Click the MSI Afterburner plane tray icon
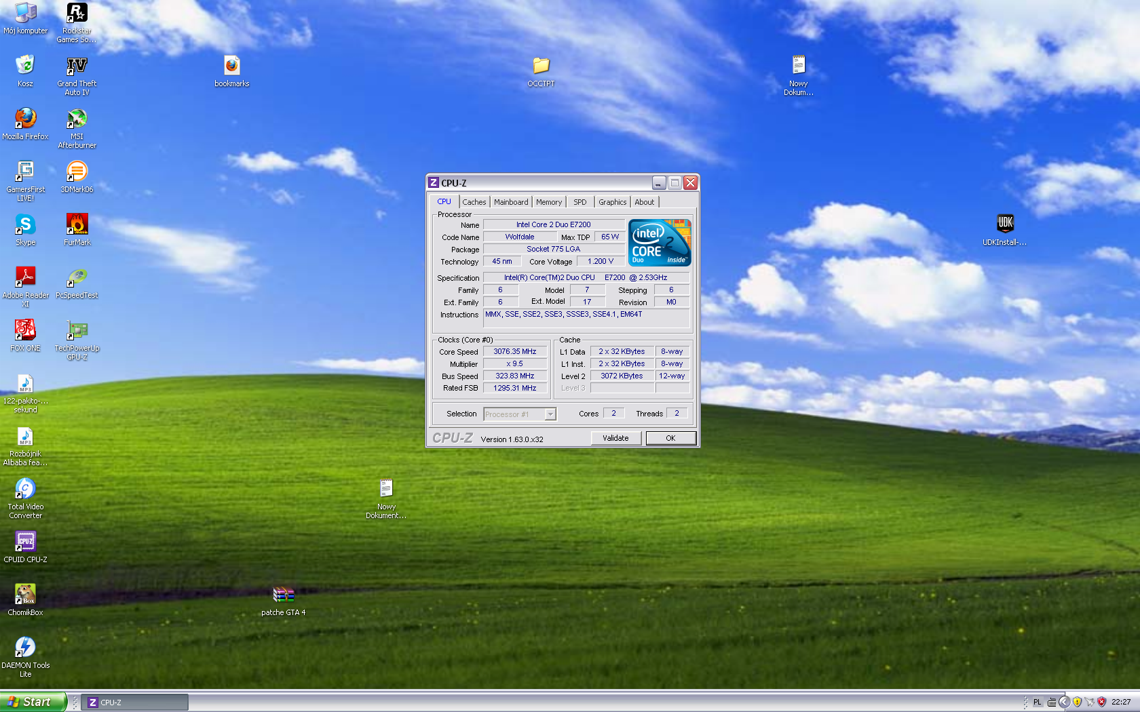Viewport: 1140px width, 712px height. pos(1089,703)
